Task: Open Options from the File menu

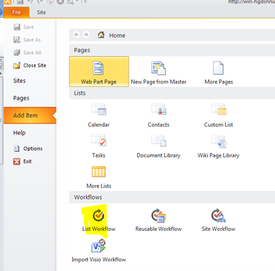Action: coord(28,148)
